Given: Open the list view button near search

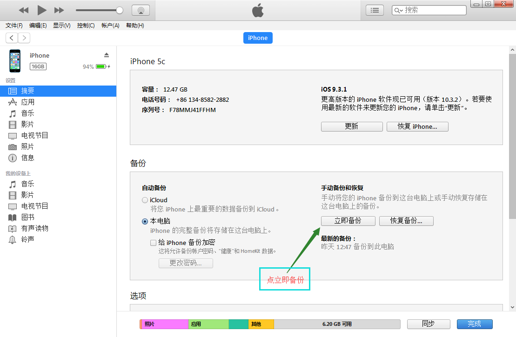Looking at the screenshot, I should coord(375,10).
